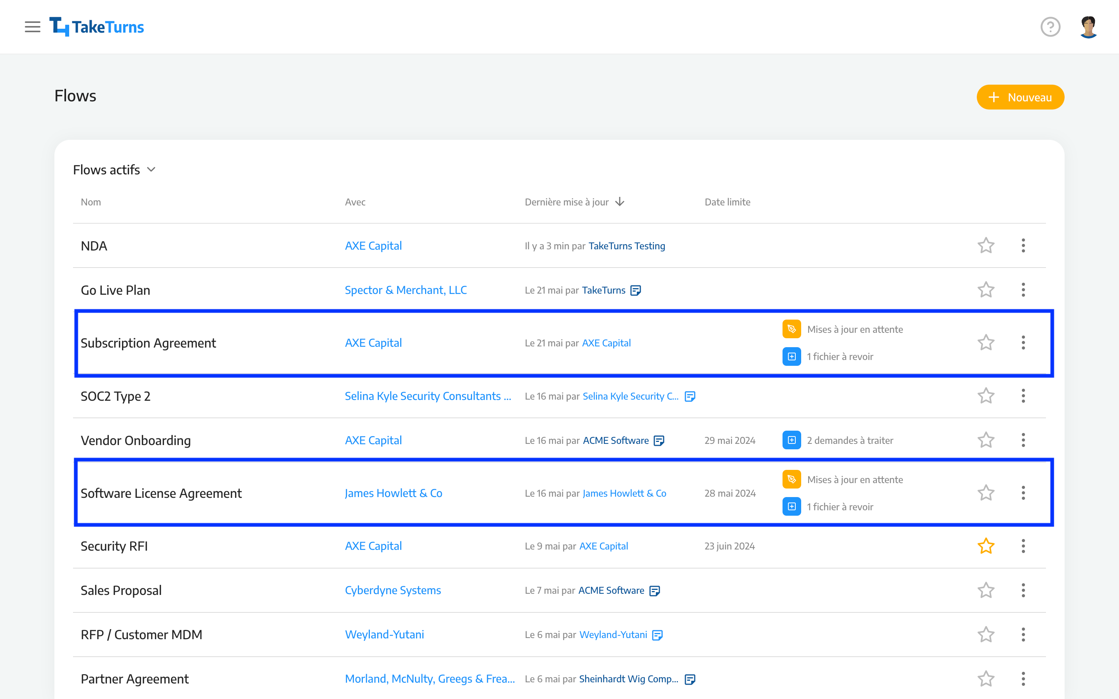Star the Vendor Onboarding flow
Viewport: 1119px width, 699px height.
(986, 440)
